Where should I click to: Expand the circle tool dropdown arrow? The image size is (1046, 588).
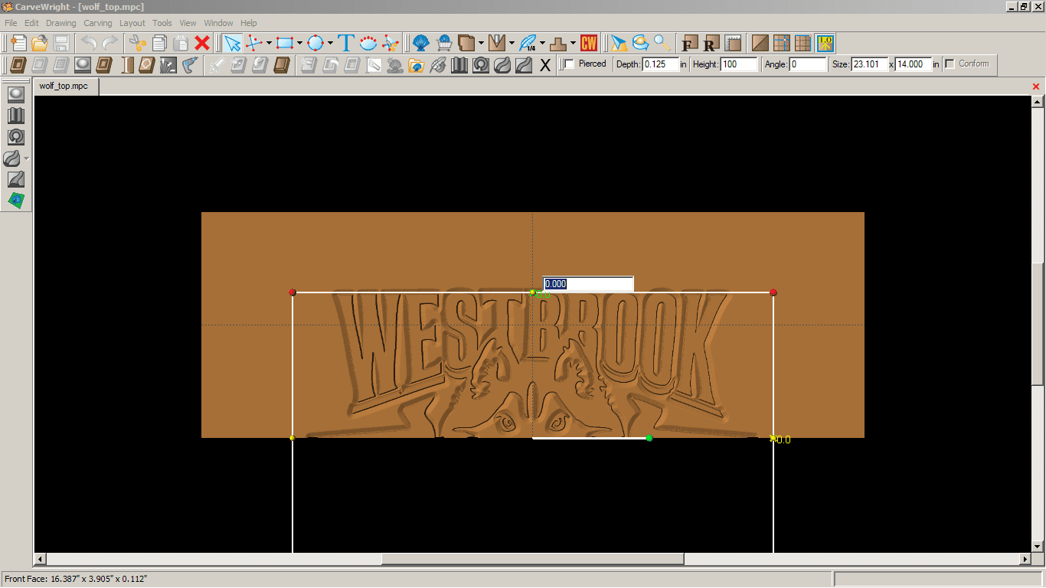point(330,43)
